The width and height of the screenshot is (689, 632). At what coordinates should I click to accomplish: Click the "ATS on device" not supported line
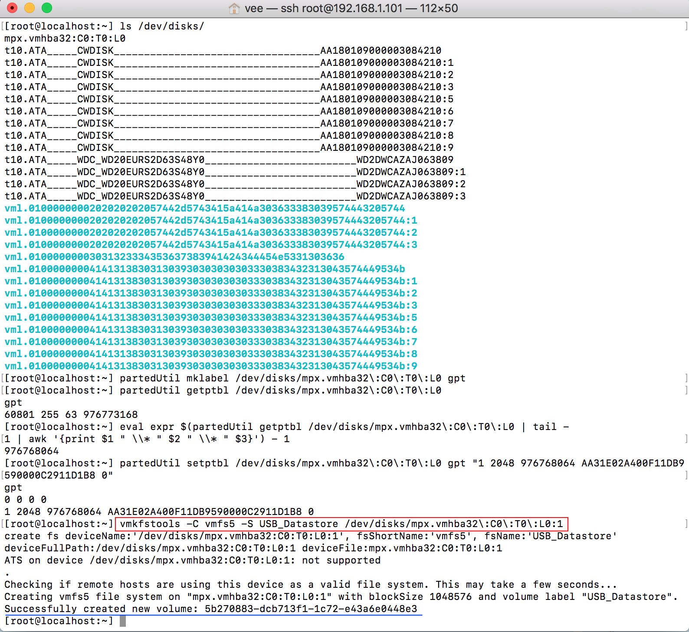[x=192, y=560]
